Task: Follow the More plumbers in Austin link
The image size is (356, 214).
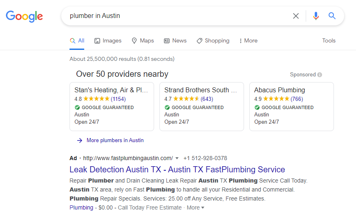Action: click(x=115, y=140)
